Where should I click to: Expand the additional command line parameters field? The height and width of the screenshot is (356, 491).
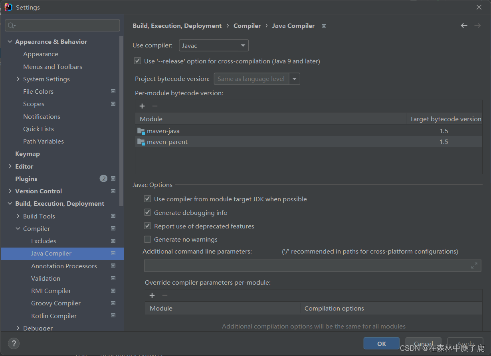tap(474, 266)
